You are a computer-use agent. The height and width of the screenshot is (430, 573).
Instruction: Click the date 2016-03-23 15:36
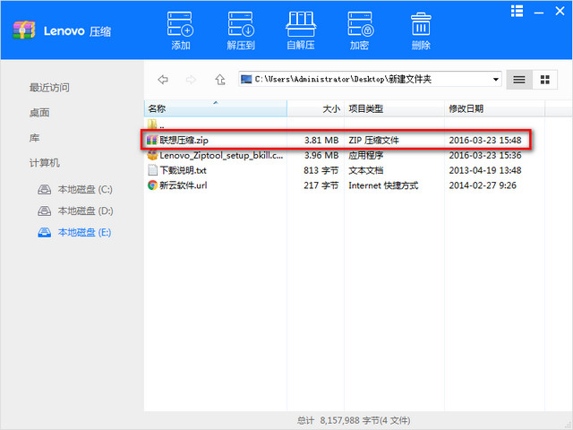485,155
